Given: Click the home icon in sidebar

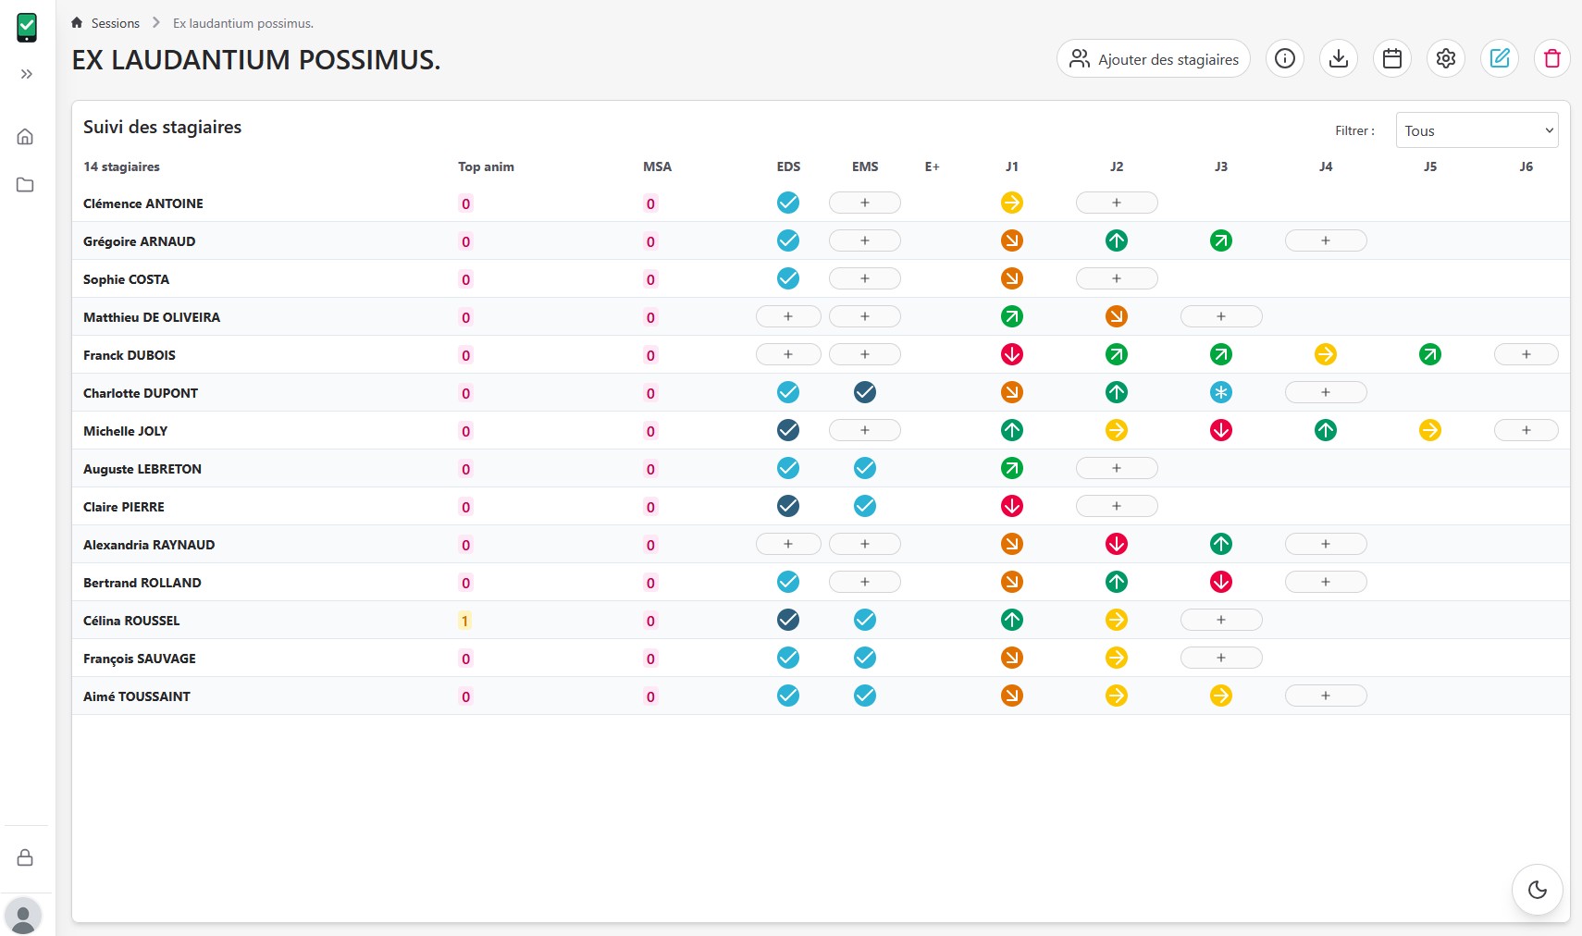Looking at the screenshot, I should pyautogui.click(x=26, y=137).
